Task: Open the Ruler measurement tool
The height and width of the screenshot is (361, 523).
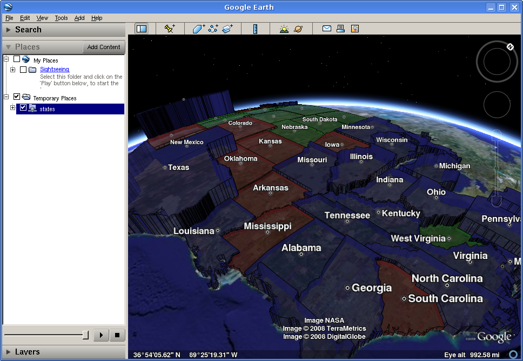Action: [255, 29]
